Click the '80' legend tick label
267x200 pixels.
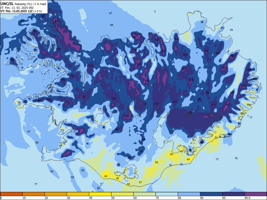click(x=179, y=198)
